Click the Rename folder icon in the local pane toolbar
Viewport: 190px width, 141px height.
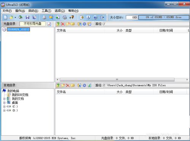(x=73, y=85)
